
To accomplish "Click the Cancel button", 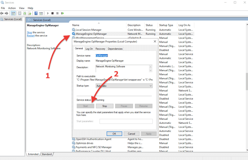I will (131, 134).
